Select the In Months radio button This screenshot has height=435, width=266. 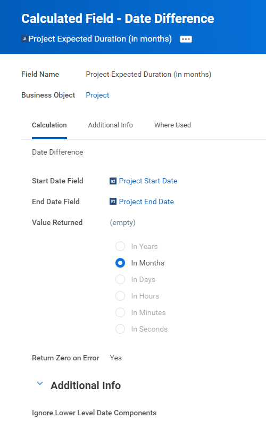pyautogui.click(x=120, y=263)
